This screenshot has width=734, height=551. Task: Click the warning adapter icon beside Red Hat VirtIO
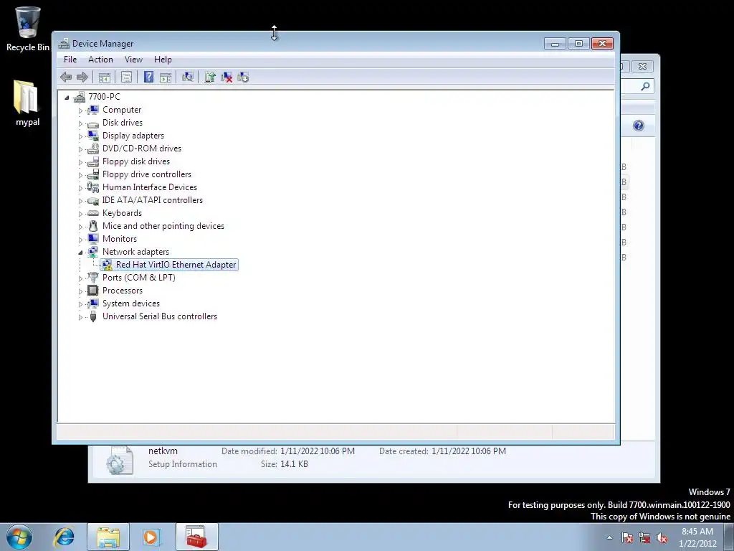(108, 265)
